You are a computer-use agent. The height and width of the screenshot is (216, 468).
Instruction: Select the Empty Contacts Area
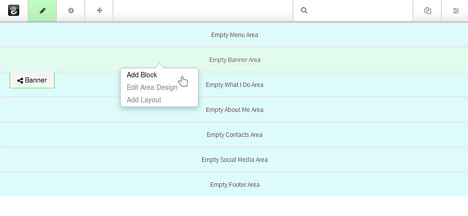[234, 134]
